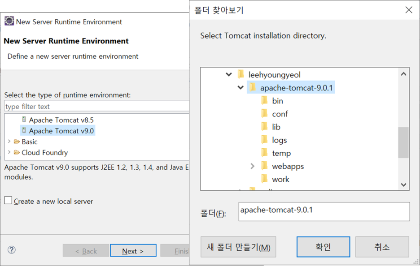
Task: Click the Apache Tomcat v8.5 server icon
Action: [24, 119]
